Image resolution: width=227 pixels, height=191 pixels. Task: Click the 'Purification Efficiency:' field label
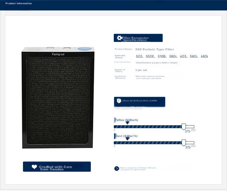[x=120, y=77]
